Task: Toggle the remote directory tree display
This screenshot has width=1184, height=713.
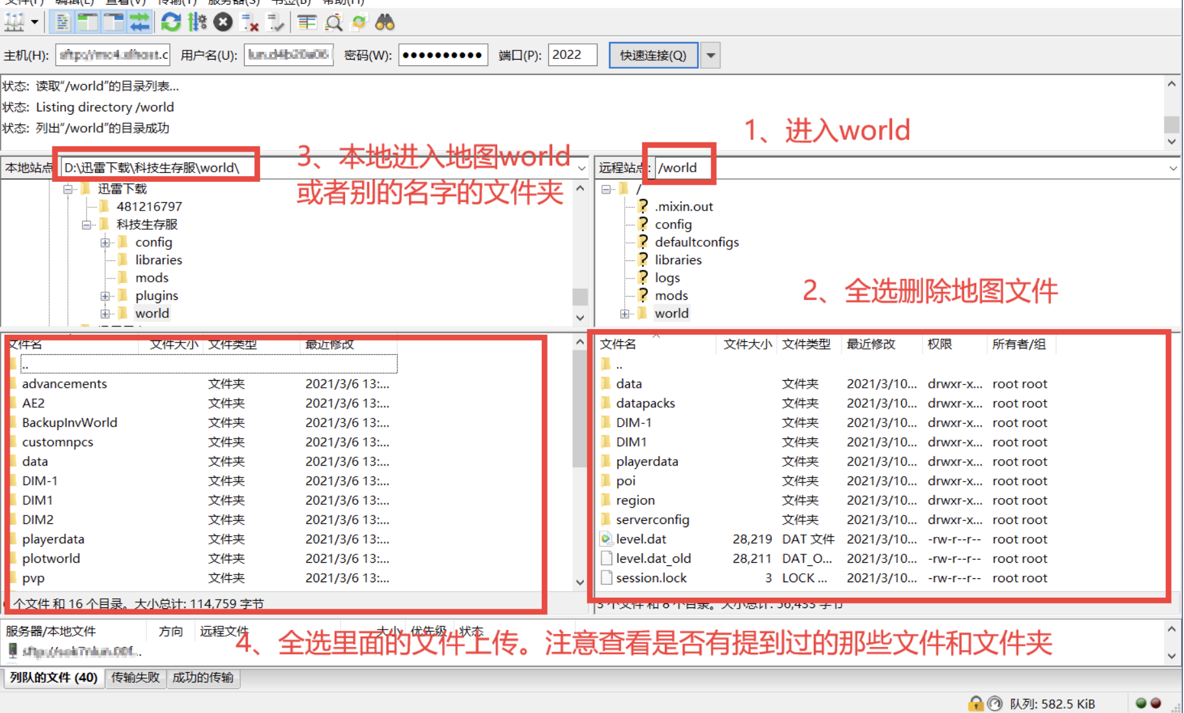Action: pos(114,23)
